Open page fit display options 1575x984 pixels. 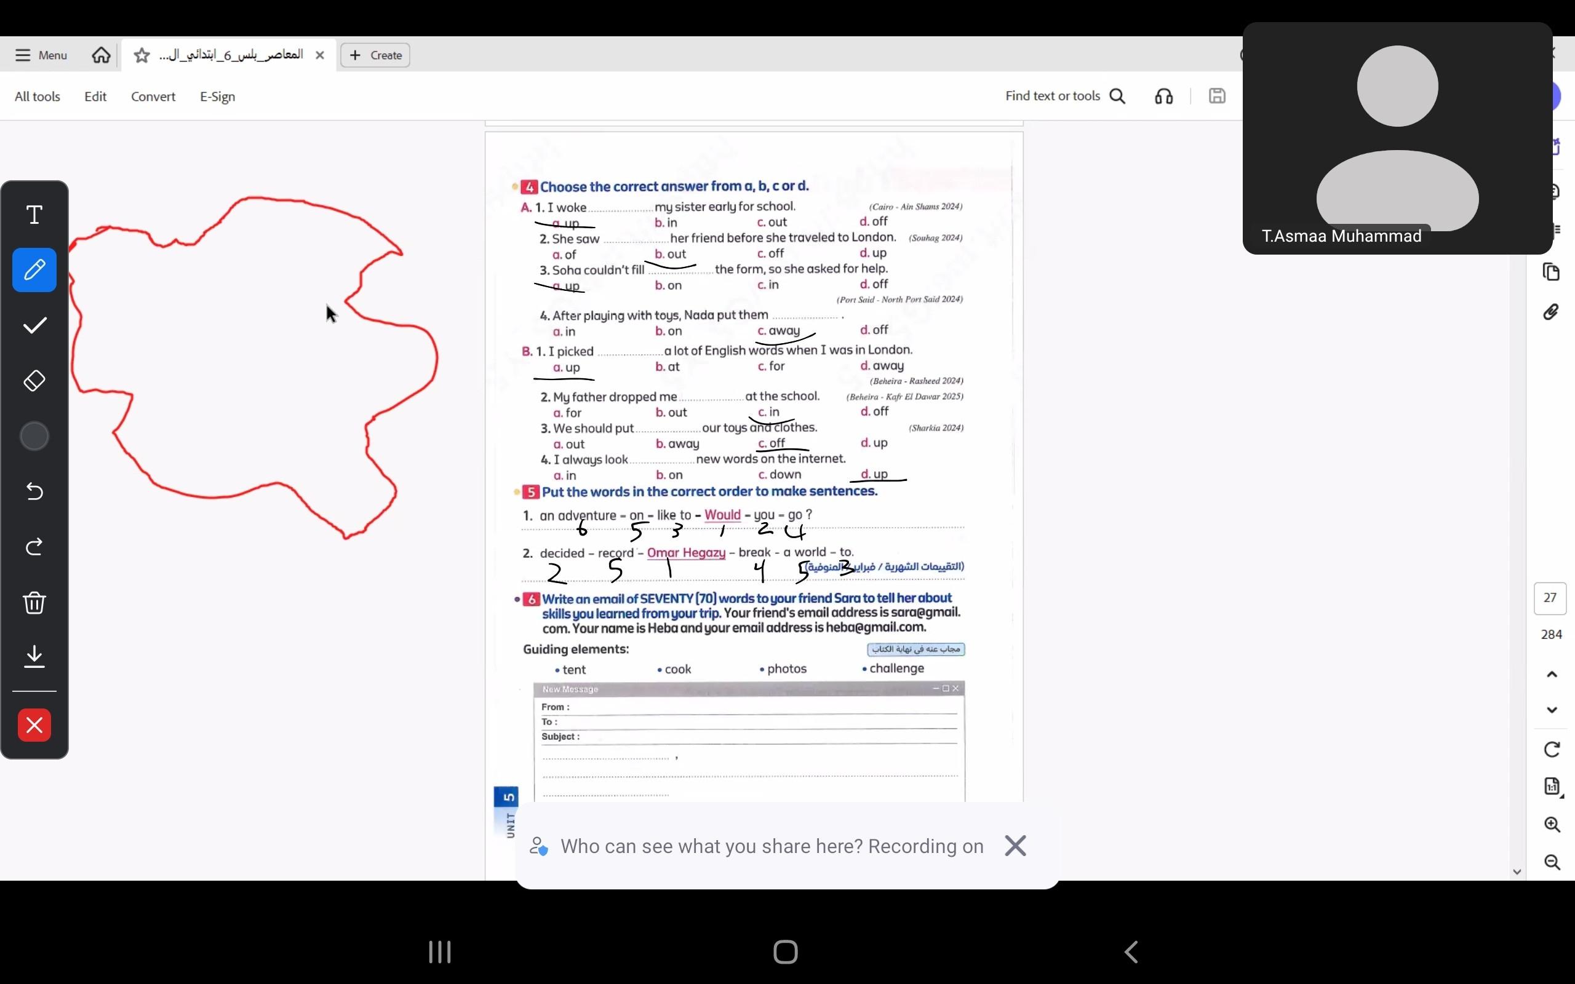coord(1552,787)
